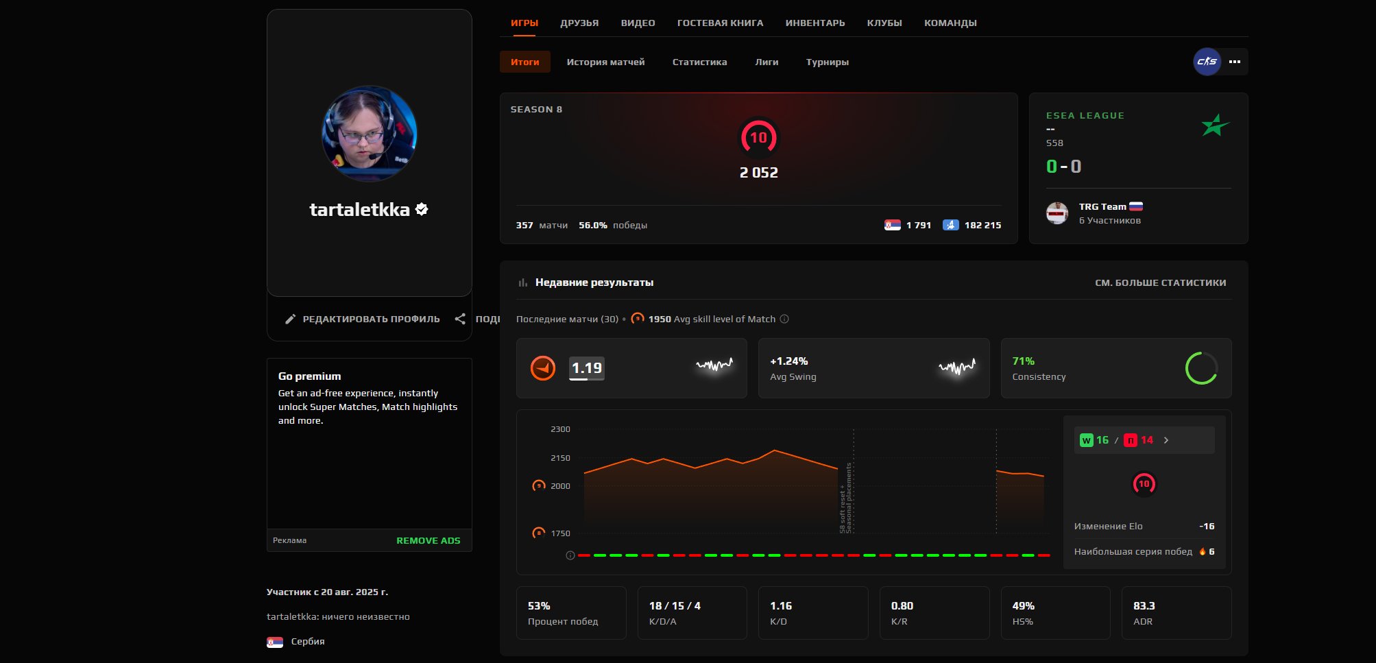Viewport: 1376px width, 663px height.
Task: Select the Итоги sub-tab
Action: click(x=525, y=62)
